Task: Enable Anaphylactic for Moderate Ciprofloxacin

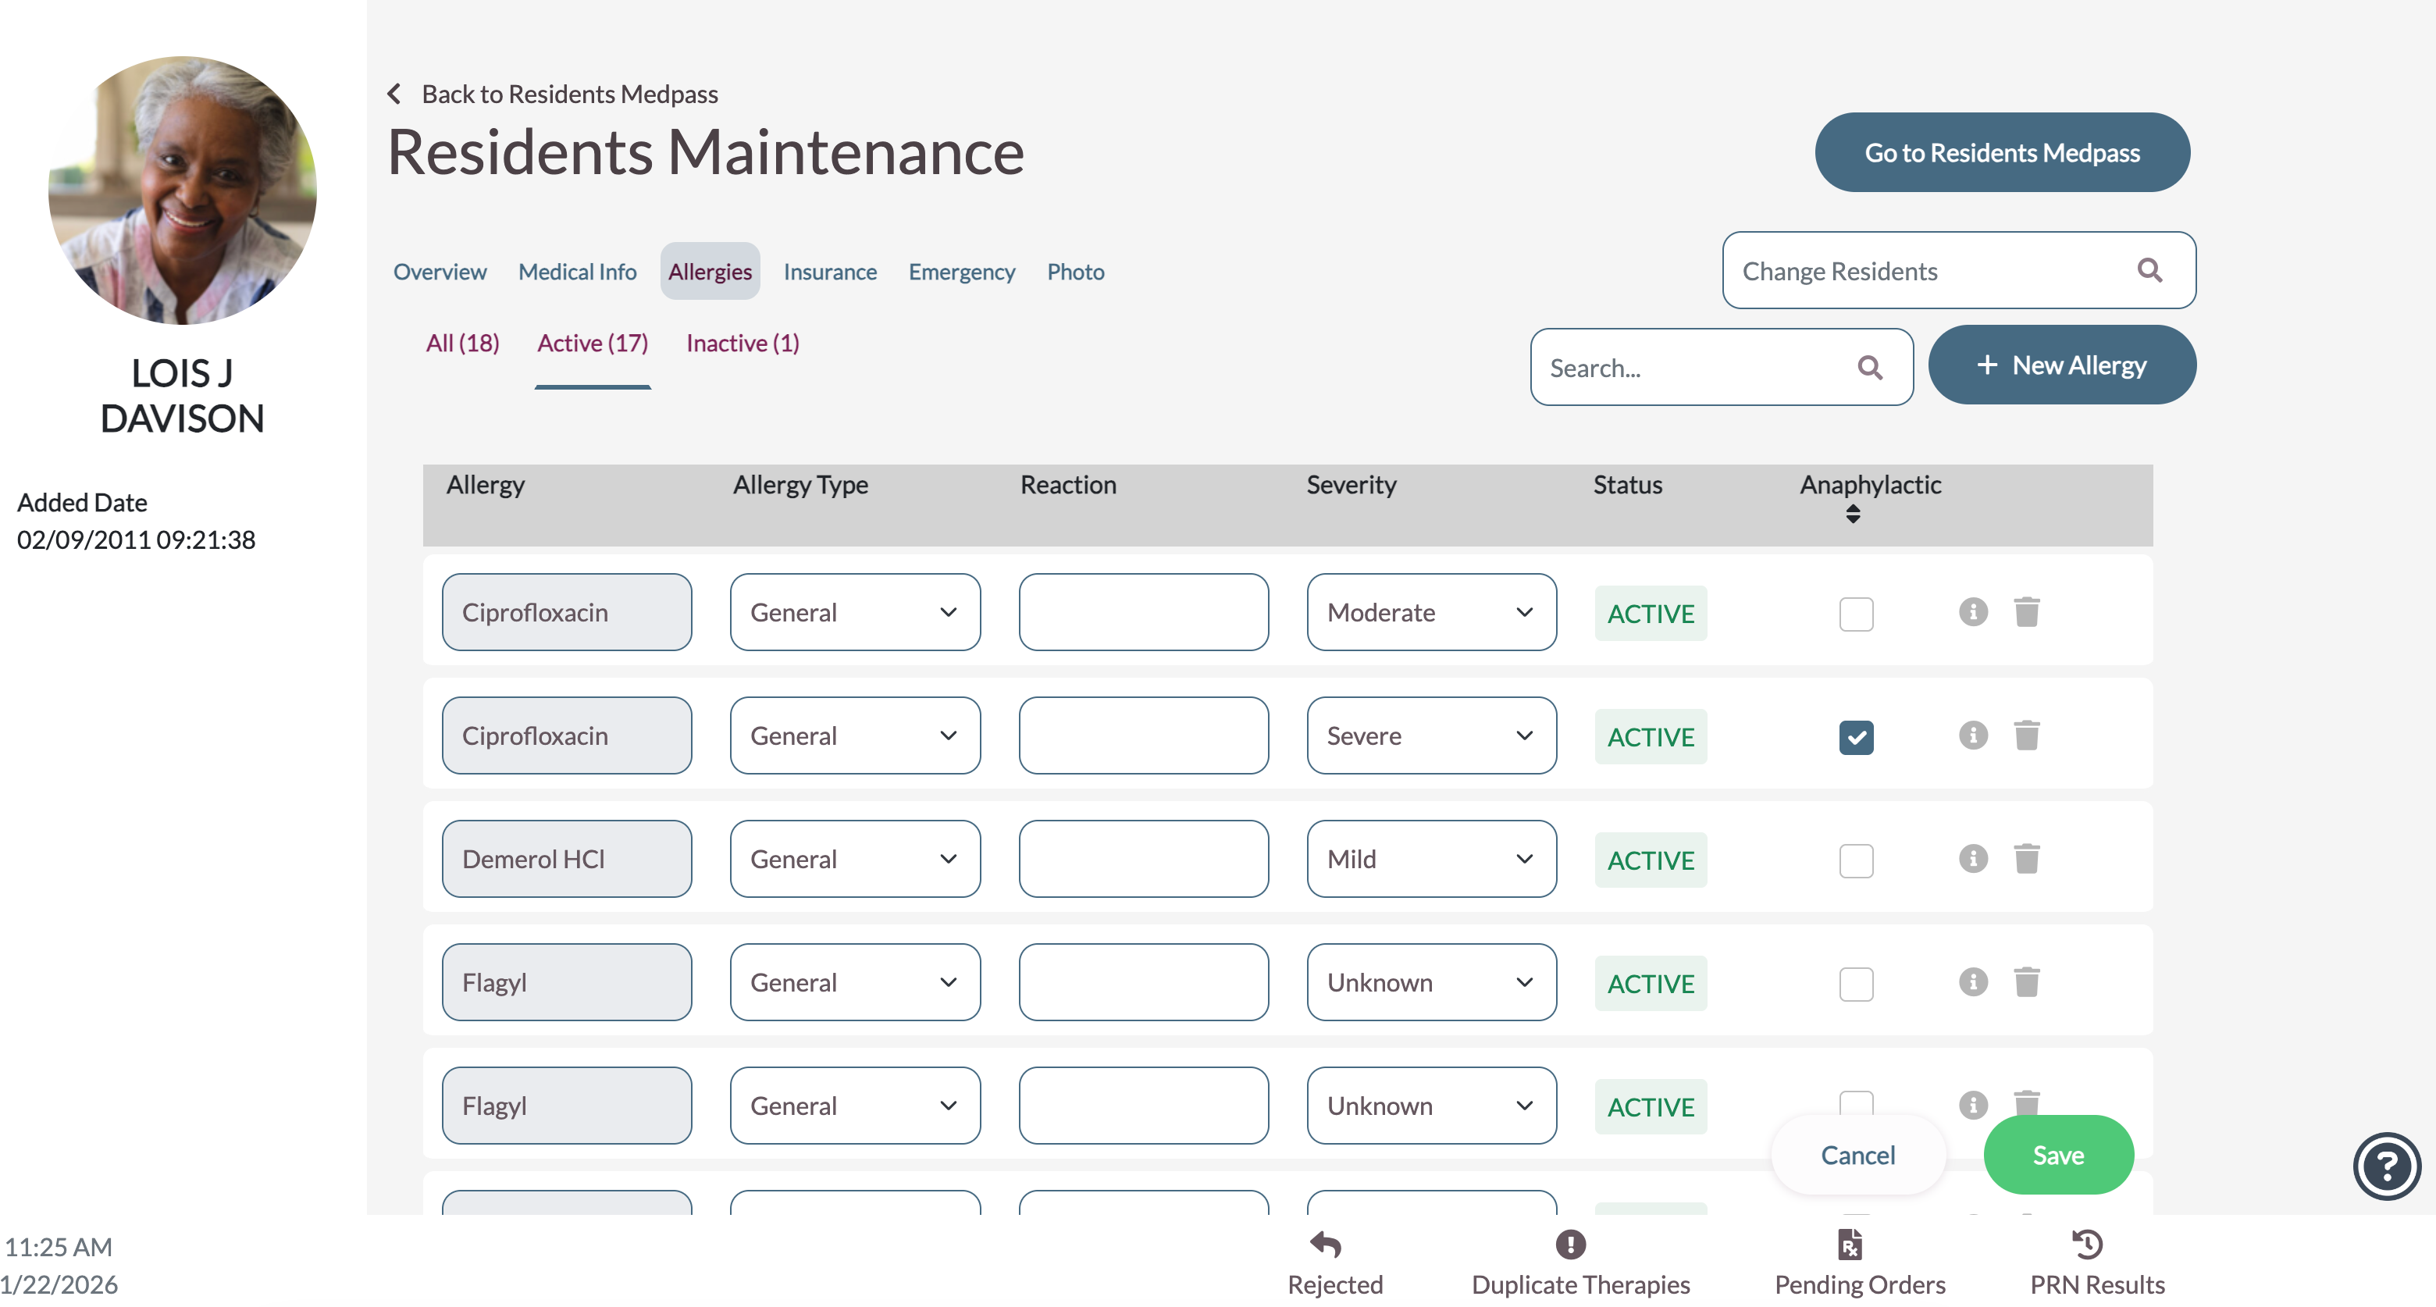Action: click(1855, 614)
